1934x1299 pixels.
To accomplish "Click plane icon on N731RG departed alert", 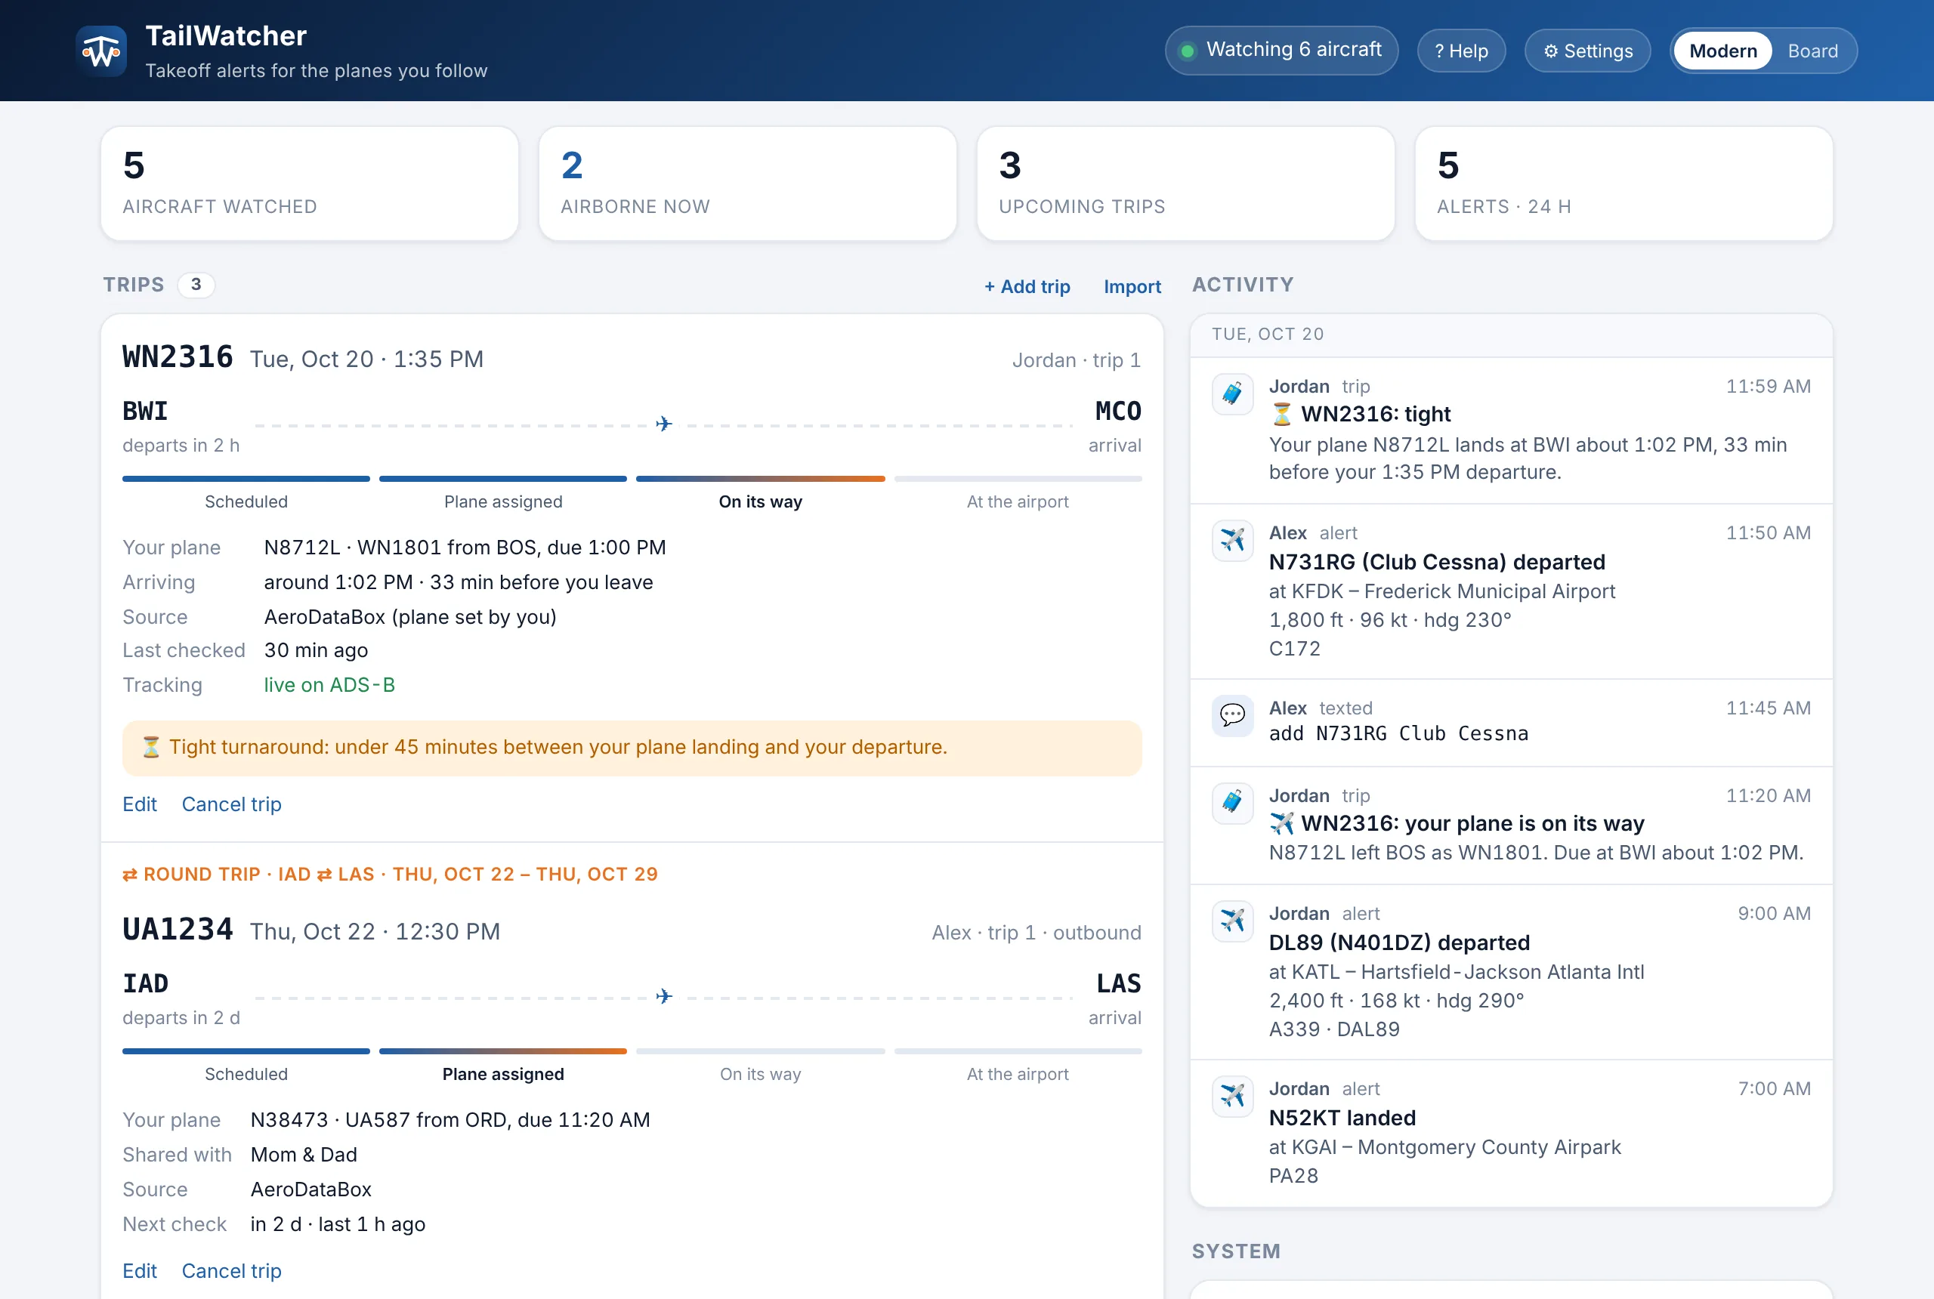I will (1232, 540).
